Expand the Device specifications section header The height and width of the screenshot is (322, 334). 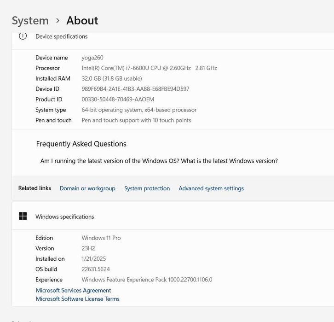pos(61,36)
